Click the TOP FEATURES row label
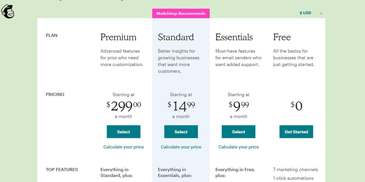 (x=62, y=170)
